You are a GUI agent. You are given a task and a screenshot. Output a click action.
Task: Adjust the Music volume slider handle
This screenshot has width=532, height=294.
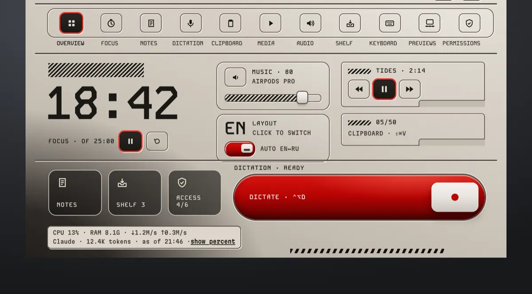302,98
